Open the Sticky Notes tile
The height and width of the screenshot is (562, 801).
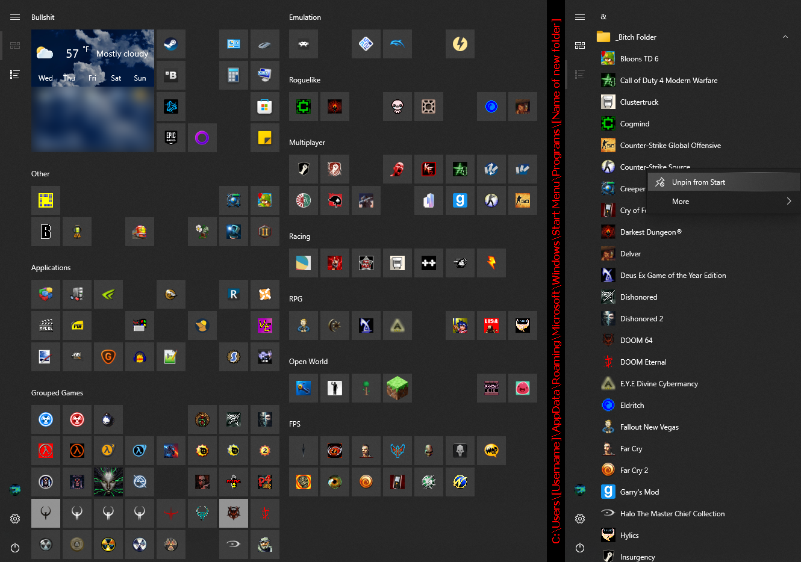[265, 138]
